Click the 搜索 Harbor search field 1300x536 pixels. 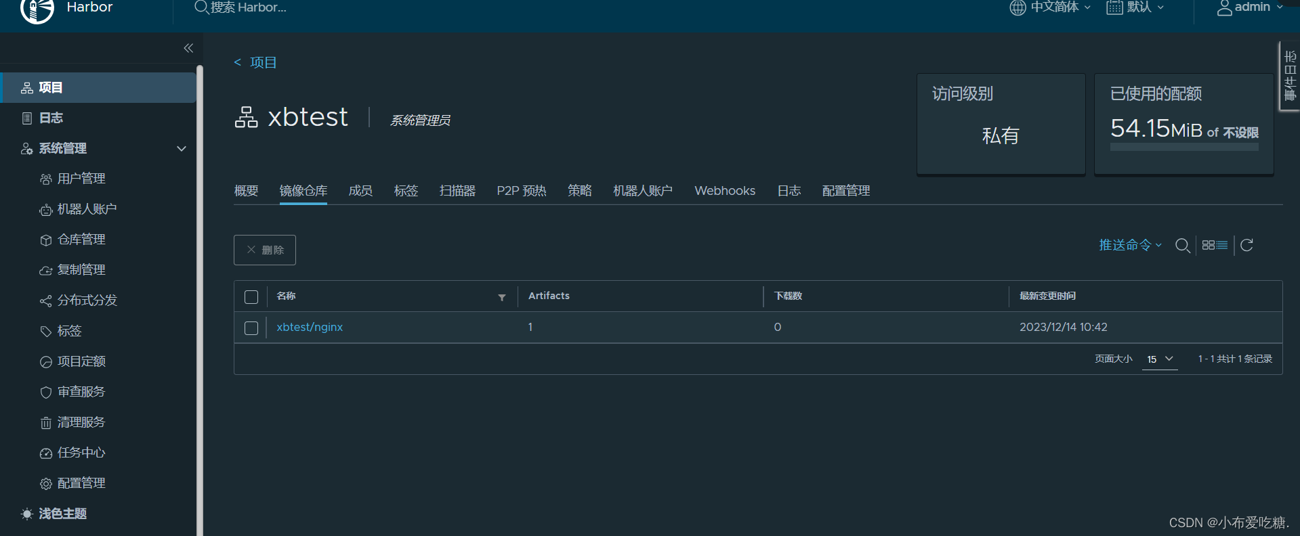click(249, 7)
